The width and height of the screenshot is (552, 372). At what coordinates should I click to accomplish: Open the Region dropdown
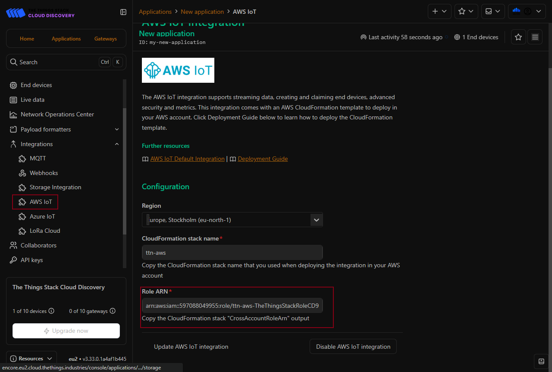pos(232,220)
